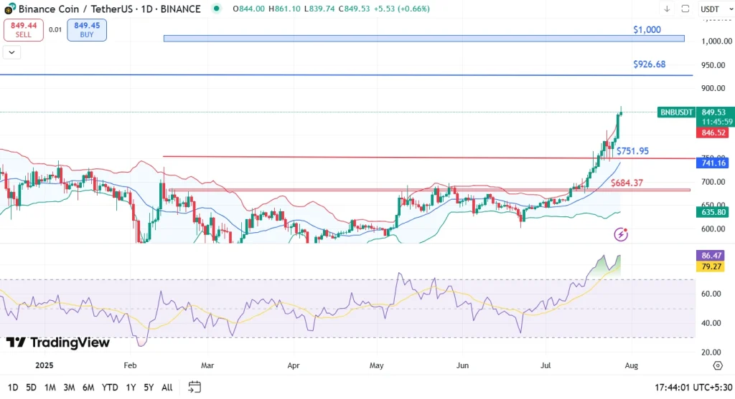Screen dimensions: 735x399
Task: Click the yellow 79.27 RSI value tag
Action: [x=711, y=266]
